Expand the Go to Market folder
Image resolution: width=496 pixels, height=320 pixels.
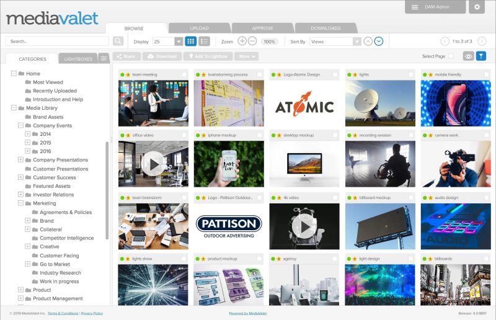(x=27, y=264)
